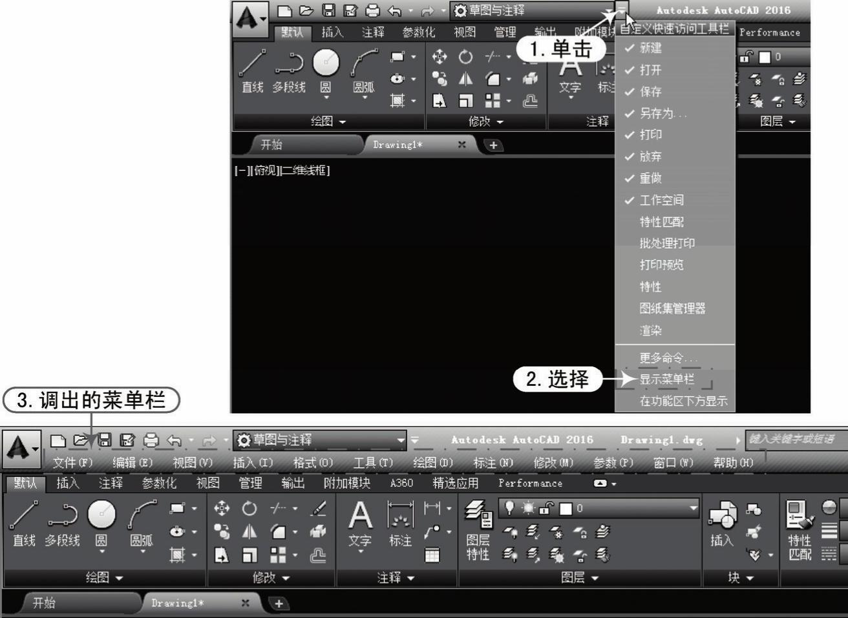Click Rotate tool in lower window Modify panel
848x618 pixels.
pyautogui.click(x=249, y=509)
